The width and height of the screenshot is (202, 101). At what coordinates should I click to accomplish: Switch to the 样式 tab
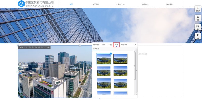click(x=116, y=45)
